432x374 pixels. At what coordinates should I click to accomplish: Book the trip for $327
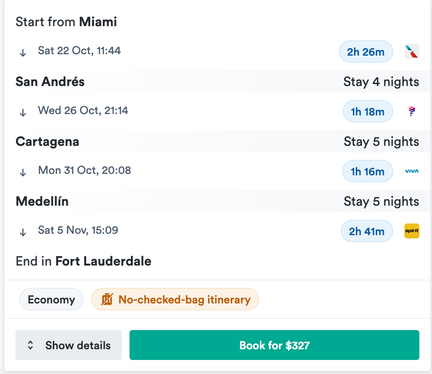point(274,345)
